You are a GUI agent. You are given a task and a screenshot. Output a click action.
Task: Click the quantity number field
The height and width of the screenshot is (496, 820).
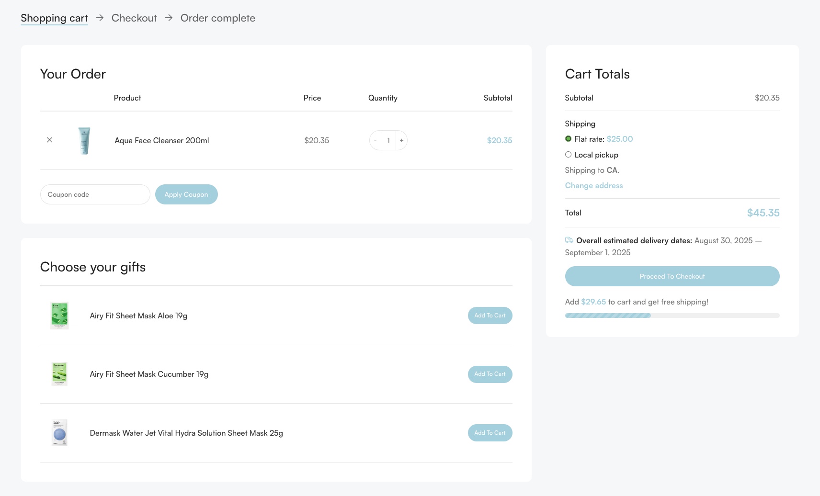(x=388, y=140)
